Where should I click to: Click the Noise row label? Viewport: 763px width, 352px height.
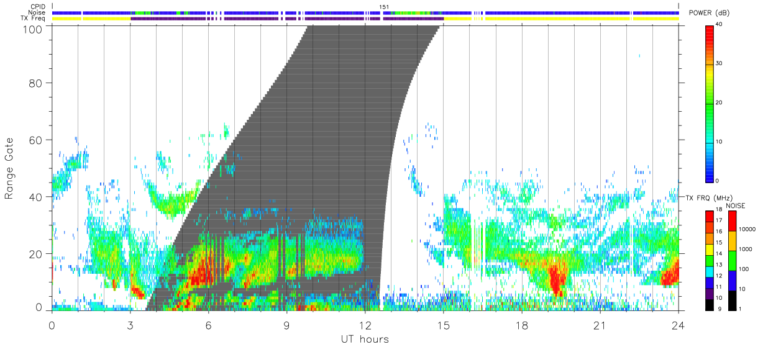click(38, 12)
